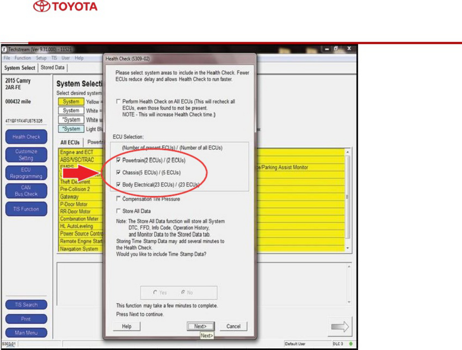
Task: Open the Function menu
Action: point(23,58)
